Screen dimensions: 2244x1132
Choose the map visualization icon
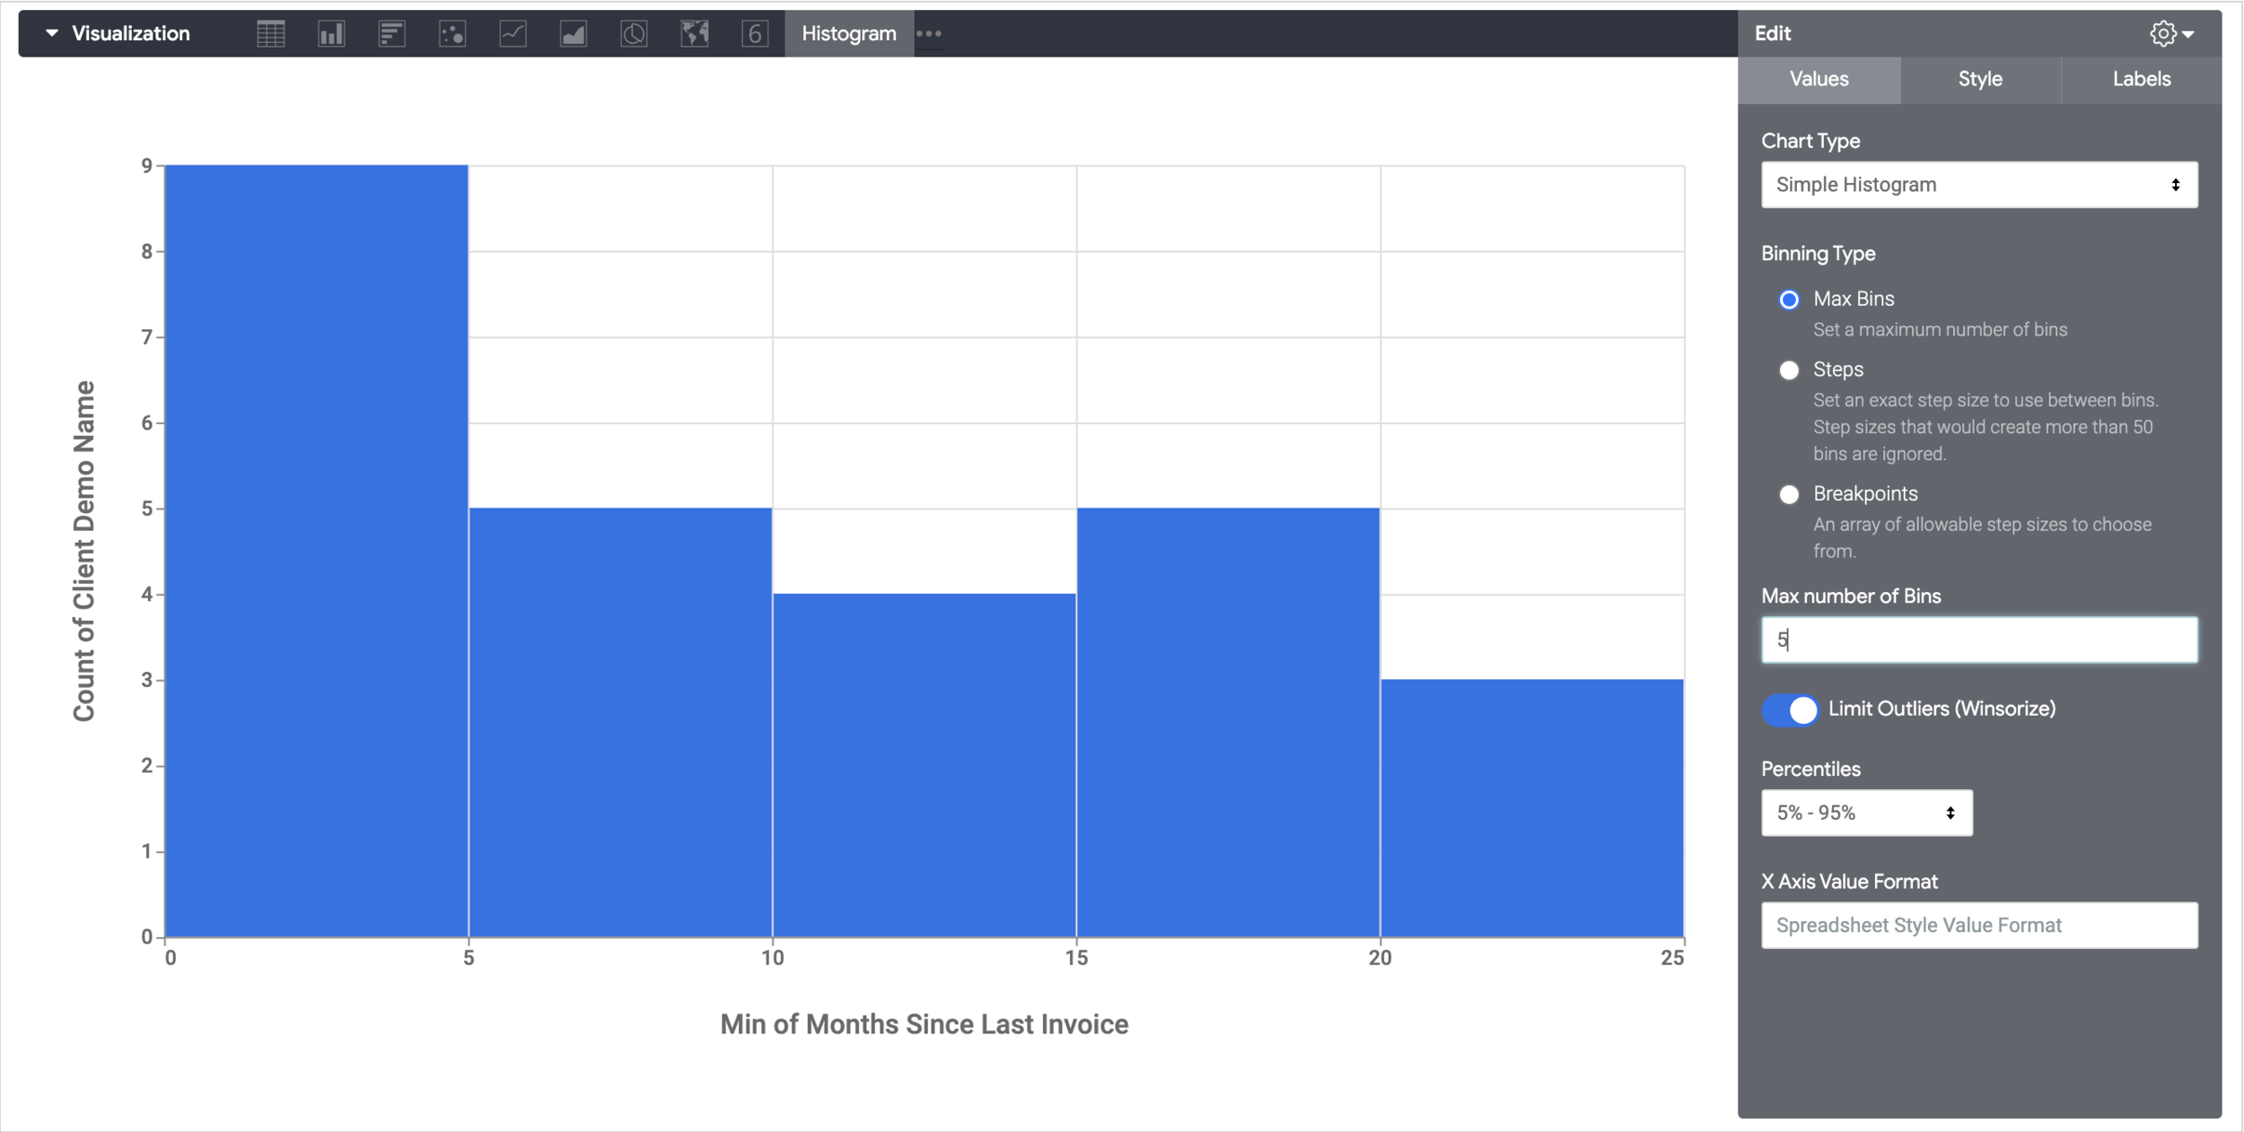point(695,34)
